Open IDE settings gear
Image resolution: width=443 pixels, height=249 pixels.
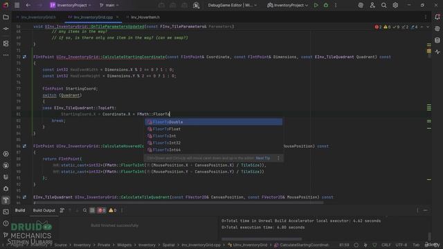pos(395,5)
